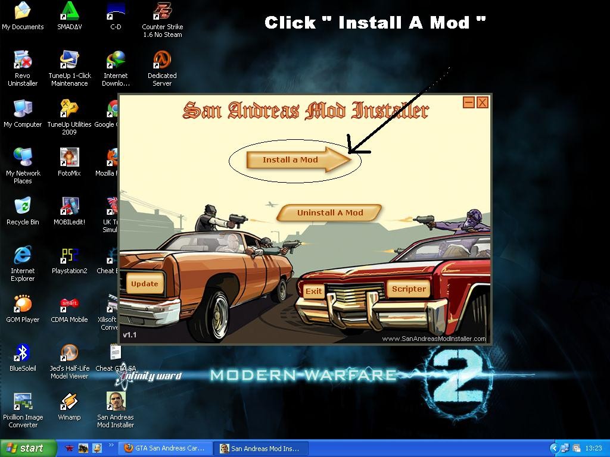
Task: Click the Install a Mod arrow button
Action: [x=298, y=159]
